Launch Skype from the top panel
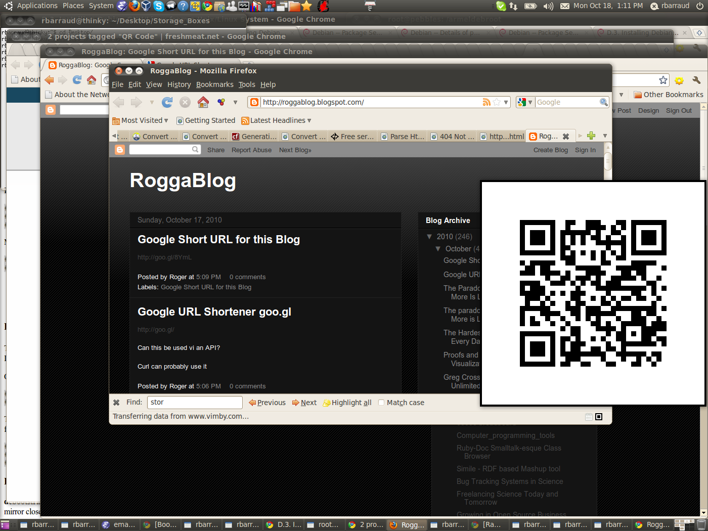708x531 pixels. click(x=158, y=6)
